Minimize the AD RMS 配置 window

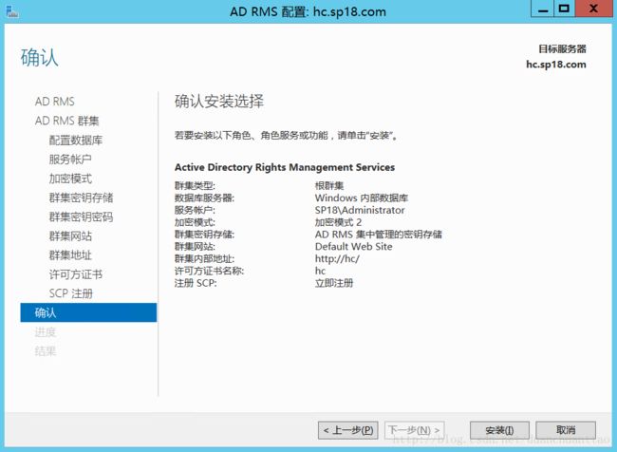(542, 9)
